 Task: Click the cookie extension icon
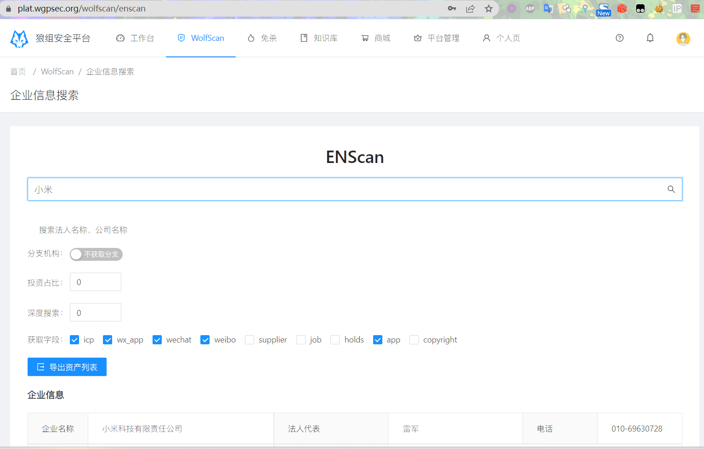(x=659, y=8)
